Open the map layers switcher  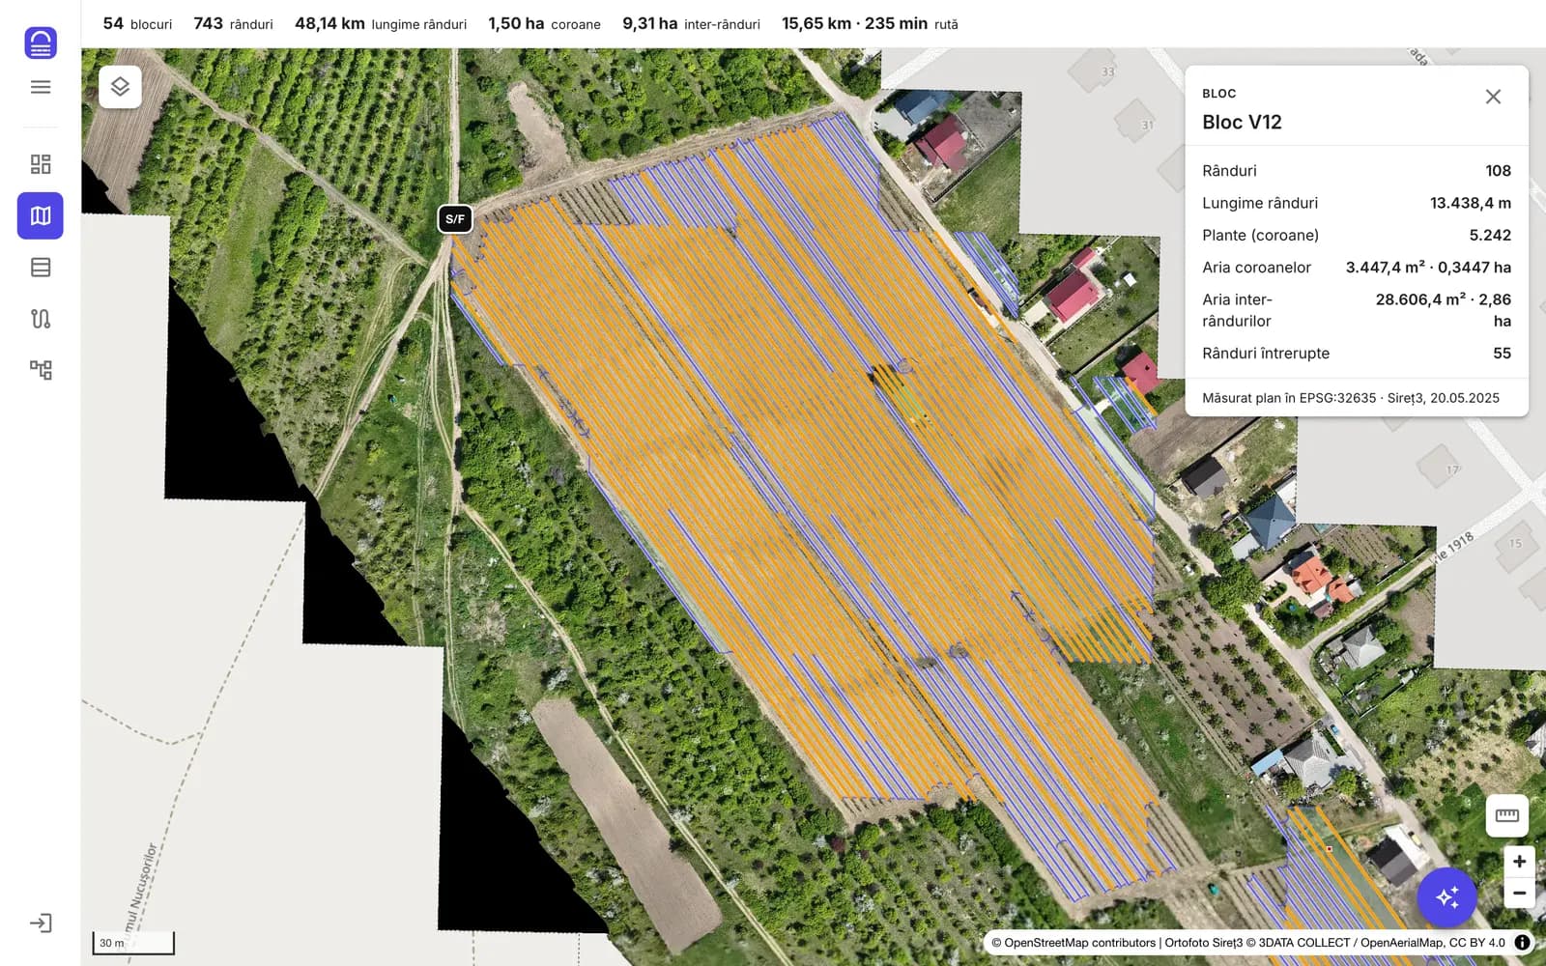(x=120, y=87)
